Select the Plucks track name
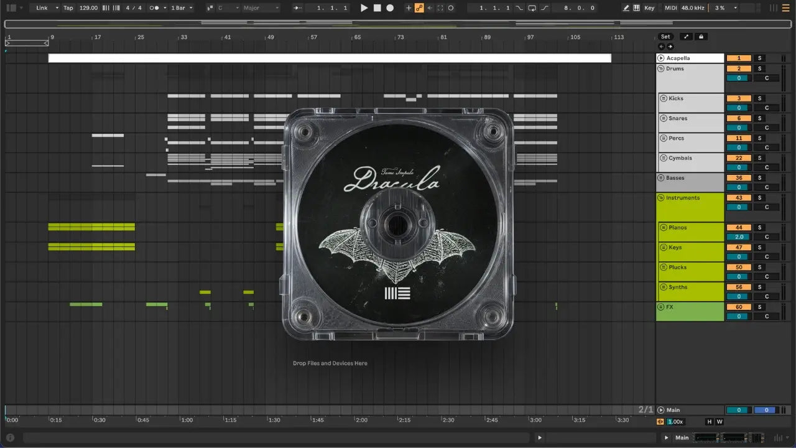Screen dimensions: 796x448 coord(678,268)
